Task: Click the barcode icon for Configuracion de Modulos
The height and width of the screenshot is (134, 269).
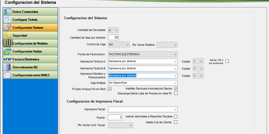Action: tap(7, 43)
